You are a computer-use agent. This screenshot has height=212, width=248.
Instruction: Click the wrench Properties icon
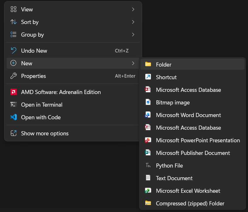tap(14, 76)
